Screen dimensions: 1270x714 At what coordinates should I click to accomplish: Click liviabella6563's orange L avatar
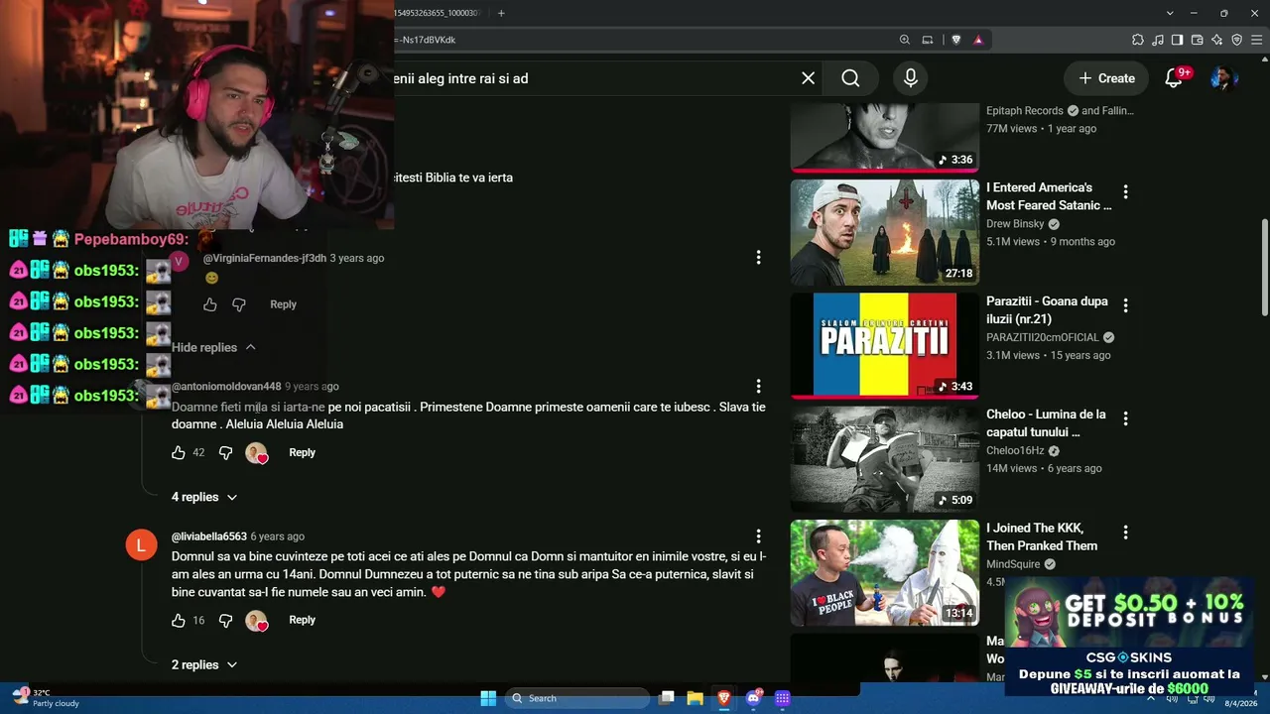point(141,544)
